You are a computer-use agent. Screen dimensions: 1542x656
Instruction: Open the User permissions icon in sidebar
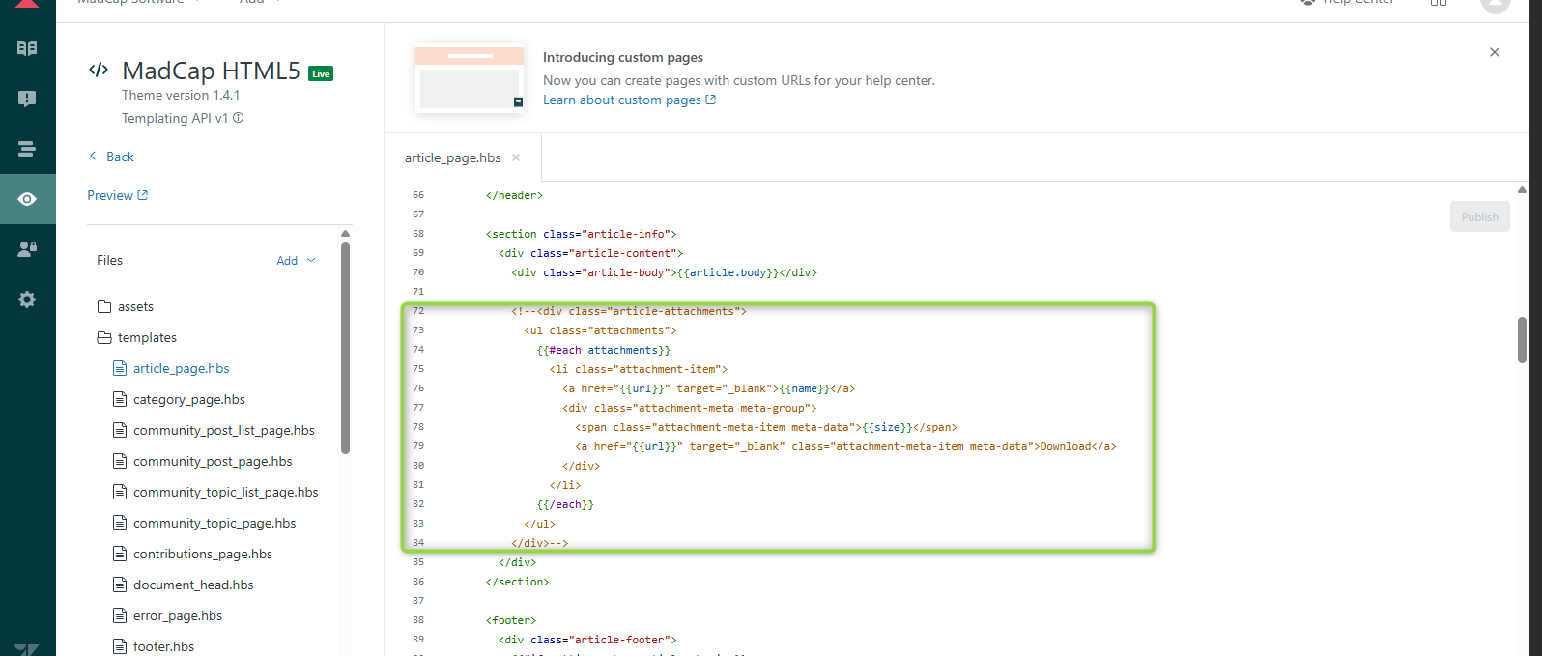(27, 249)
